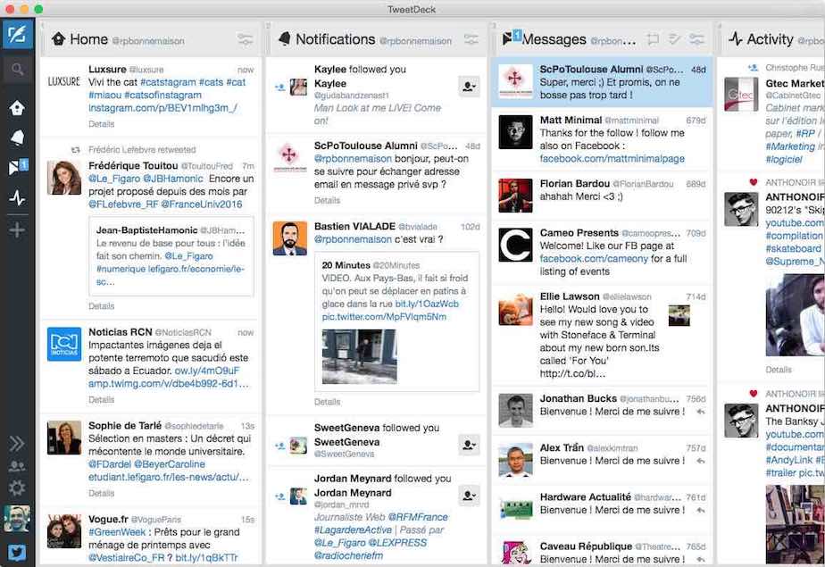Reply to Caveau République message with arrow icon
Viewport: 825px width, 567px height.
(x=701, y=559)
